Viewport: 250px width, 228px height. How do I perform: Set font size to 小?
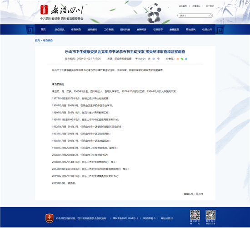click(x=158, y=59)
